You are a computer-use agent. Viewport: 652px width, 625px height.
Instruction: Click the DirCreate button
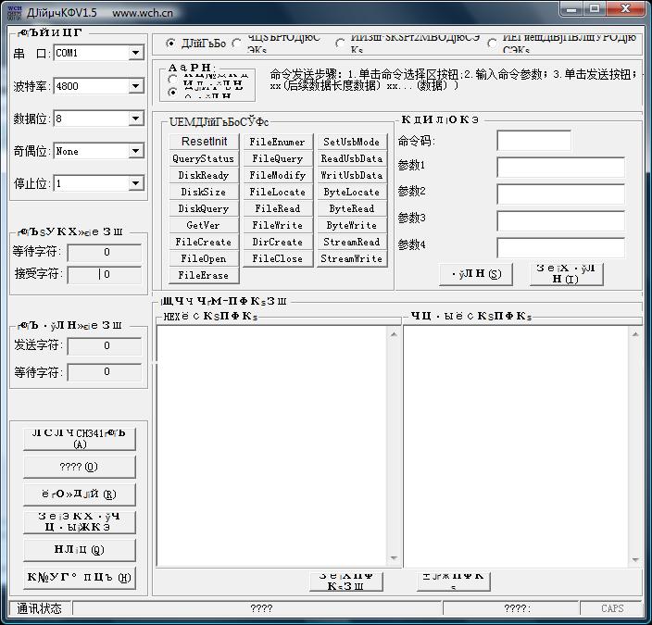pyautogui.click(x=278, y=242)
